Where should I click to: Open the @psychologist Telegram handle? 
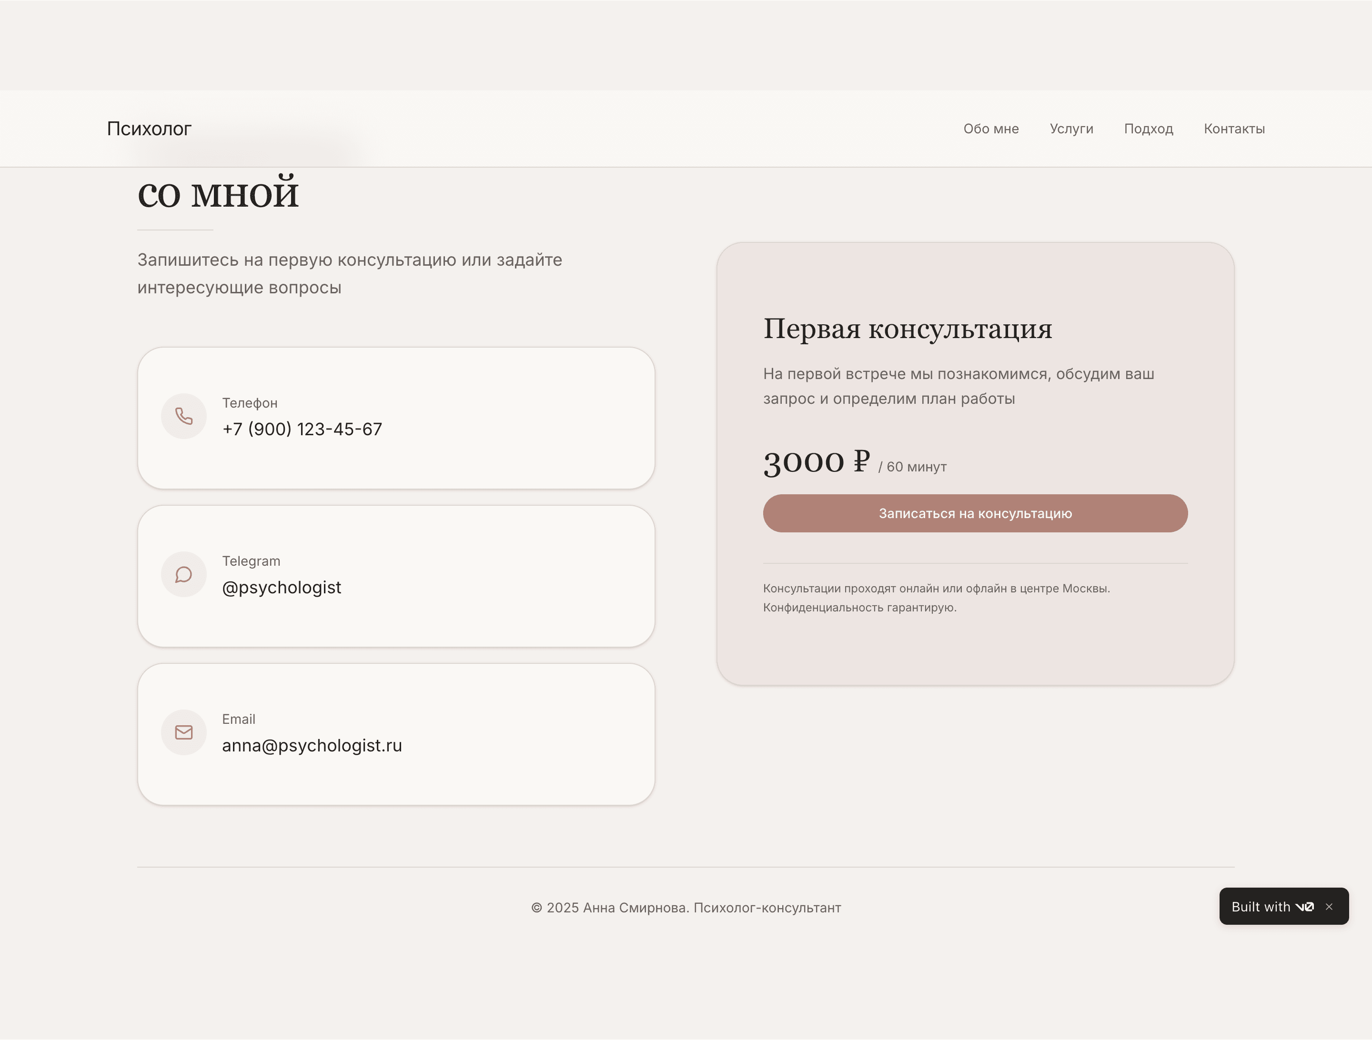pyautogui.click(x=282, y=587)
